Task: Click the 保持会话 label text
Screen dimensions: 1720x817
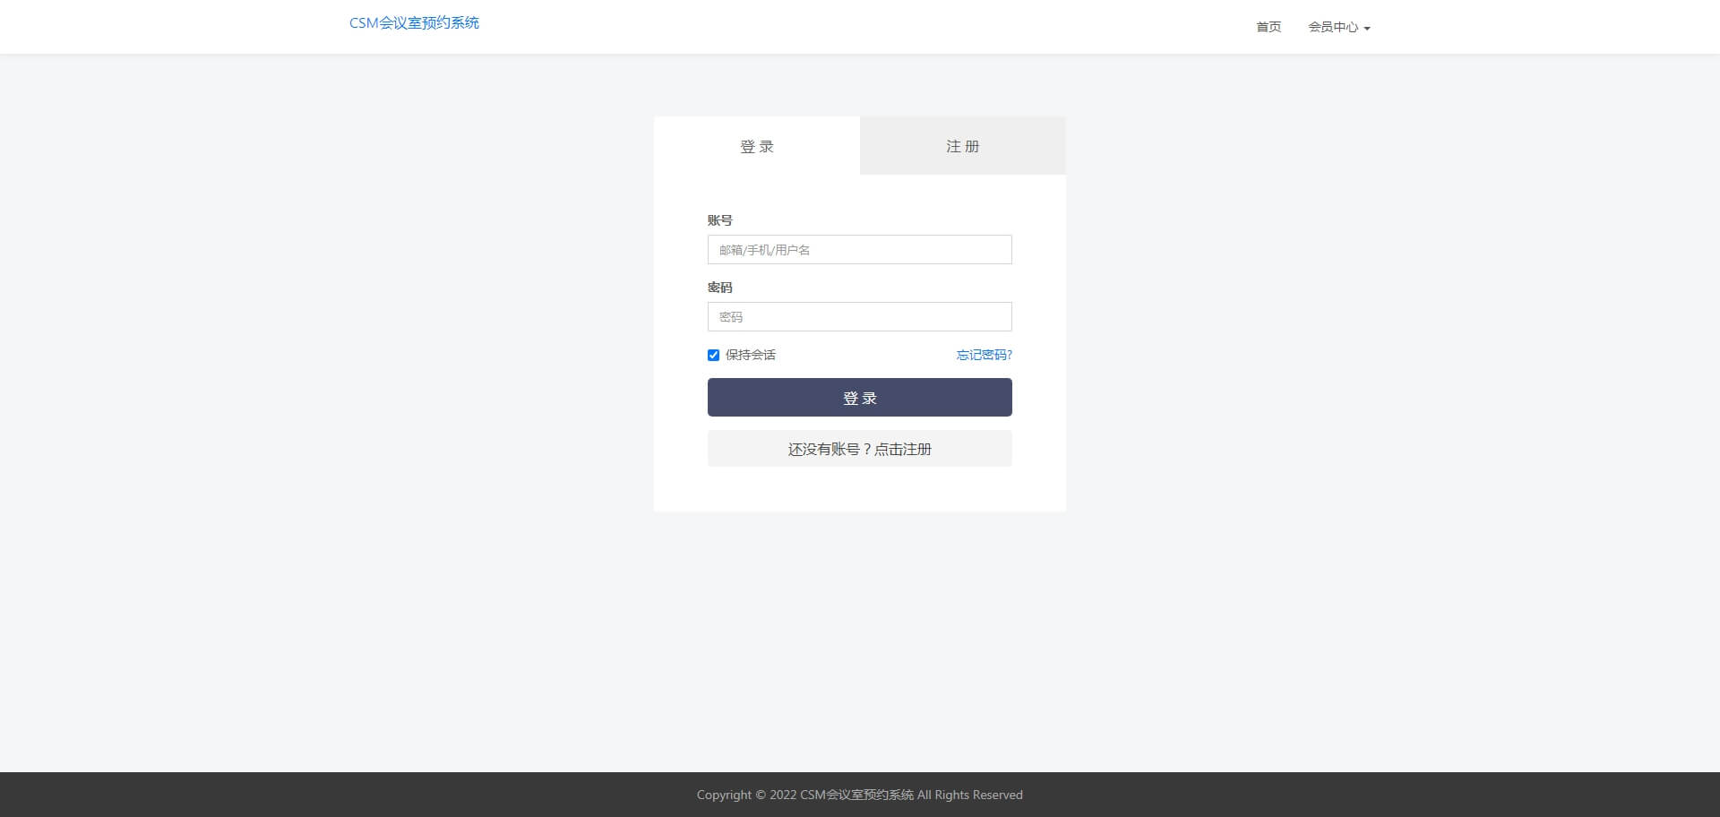Action: click(x=751, y=356)
